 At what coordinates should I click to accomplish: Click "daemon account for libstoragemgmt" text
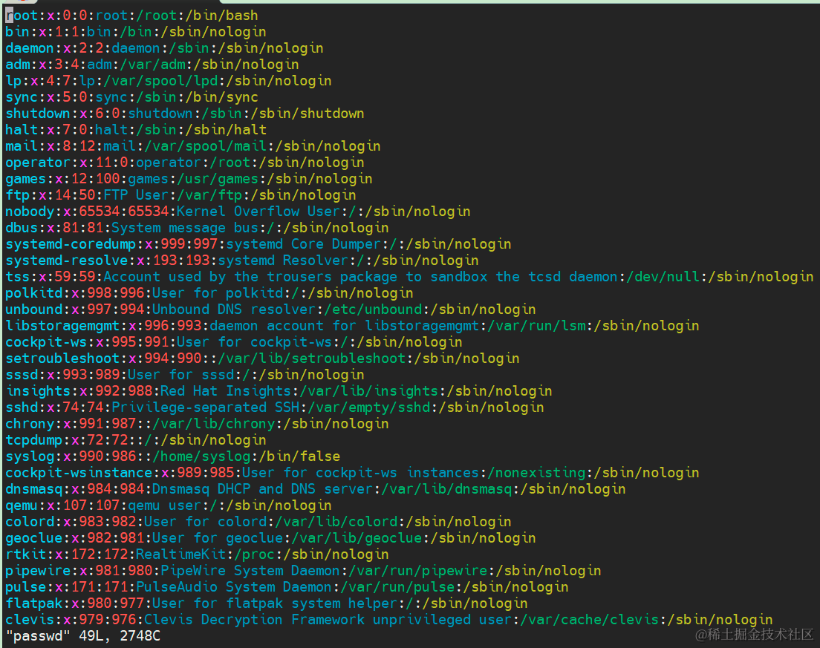(x=344, y=326)
